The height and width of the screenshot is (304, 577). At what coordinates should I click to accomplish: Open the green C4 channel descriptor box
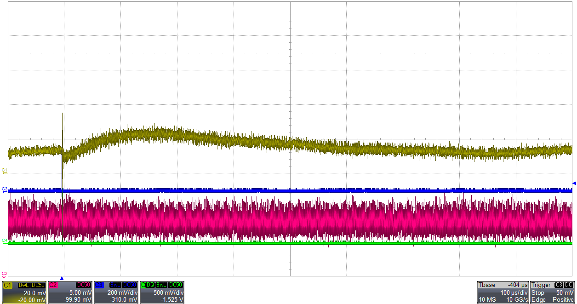tap(162, 292)
